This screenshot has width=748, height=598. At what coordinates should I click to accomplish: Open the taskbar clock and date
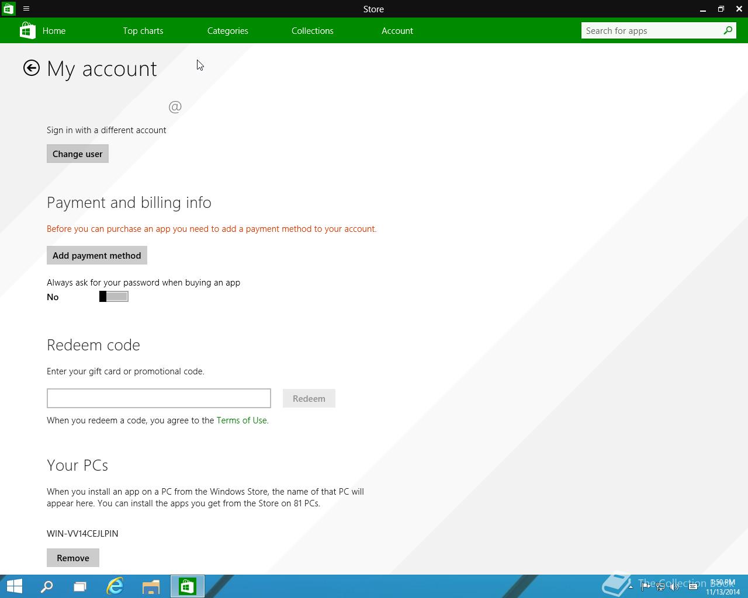(x=723, y=587)
